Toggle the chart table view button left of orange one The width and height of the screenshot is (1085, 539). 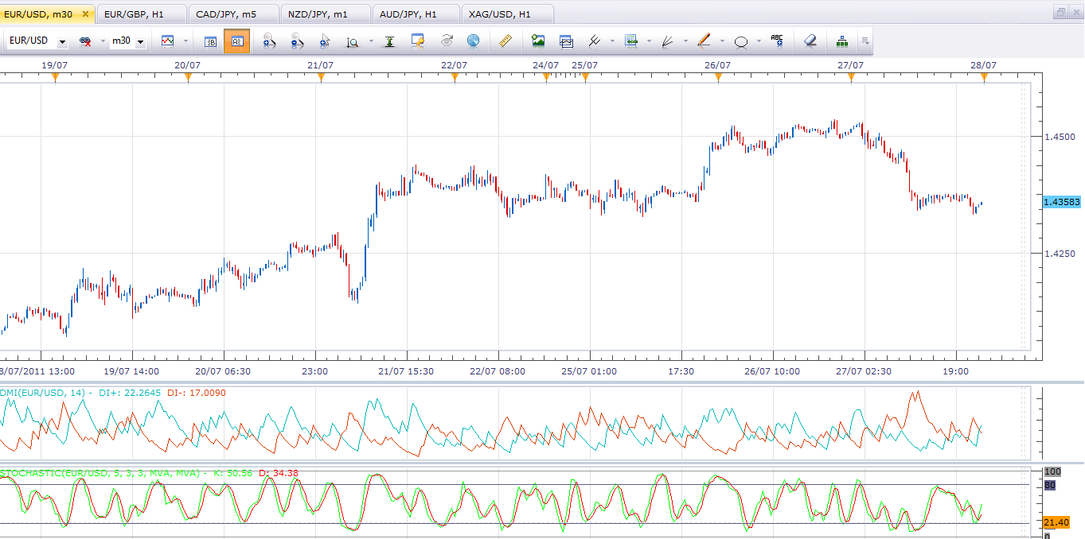pyautogui.click(x=210, y=41)
